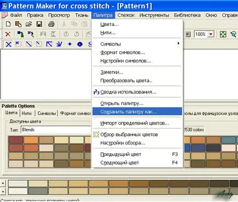This screenshot has width=238, height=202.
Task: Select Предыдущий цвет F3 entry
Action: tap(137, 154)
